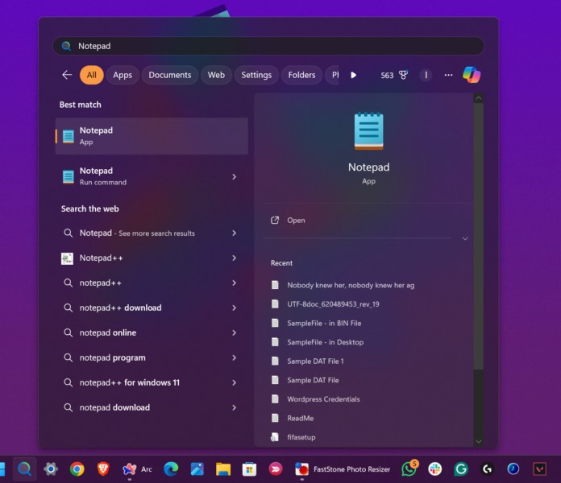This screenshot has width=561, height=483.
Task: Switch to the Documents filter
Action: click(170, 75)
